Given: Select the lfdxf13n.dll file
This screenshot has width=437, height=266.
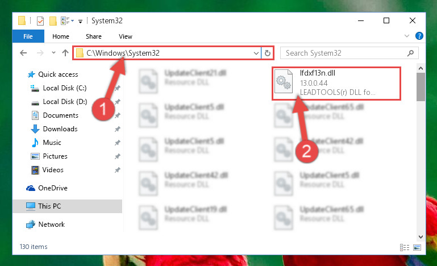Looking at the screenshot, I should [x=336, y=84].
